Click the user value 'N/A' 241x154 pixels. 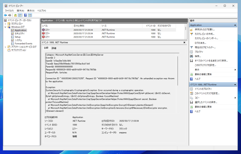[74, 133]
